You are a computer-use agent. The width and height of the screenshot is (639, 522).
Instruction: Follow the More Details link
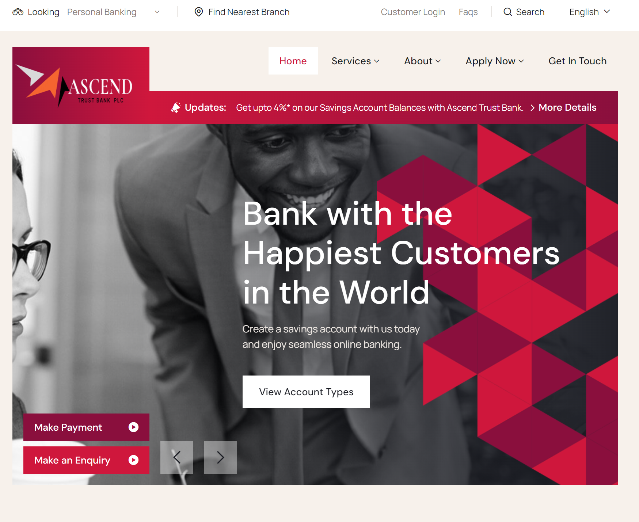click(x=567, y=107)
